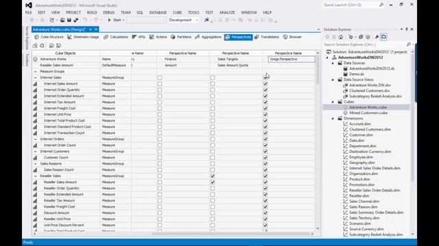
Task: Click the Save All toolbar icon
Action: tap(75, 20)
